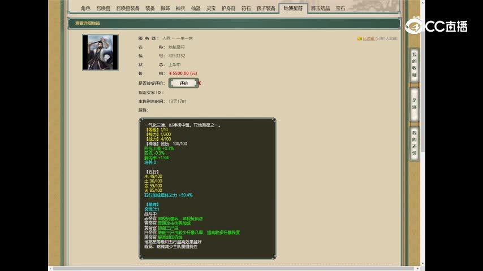
Task: Click the horizontal scrollbar left arrow
Action: coord(51,269)
